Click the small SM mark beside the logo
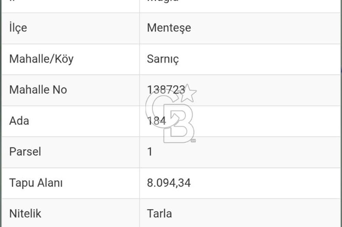The width and height of the screenshot is (342, 227). [x=193, y=141]
